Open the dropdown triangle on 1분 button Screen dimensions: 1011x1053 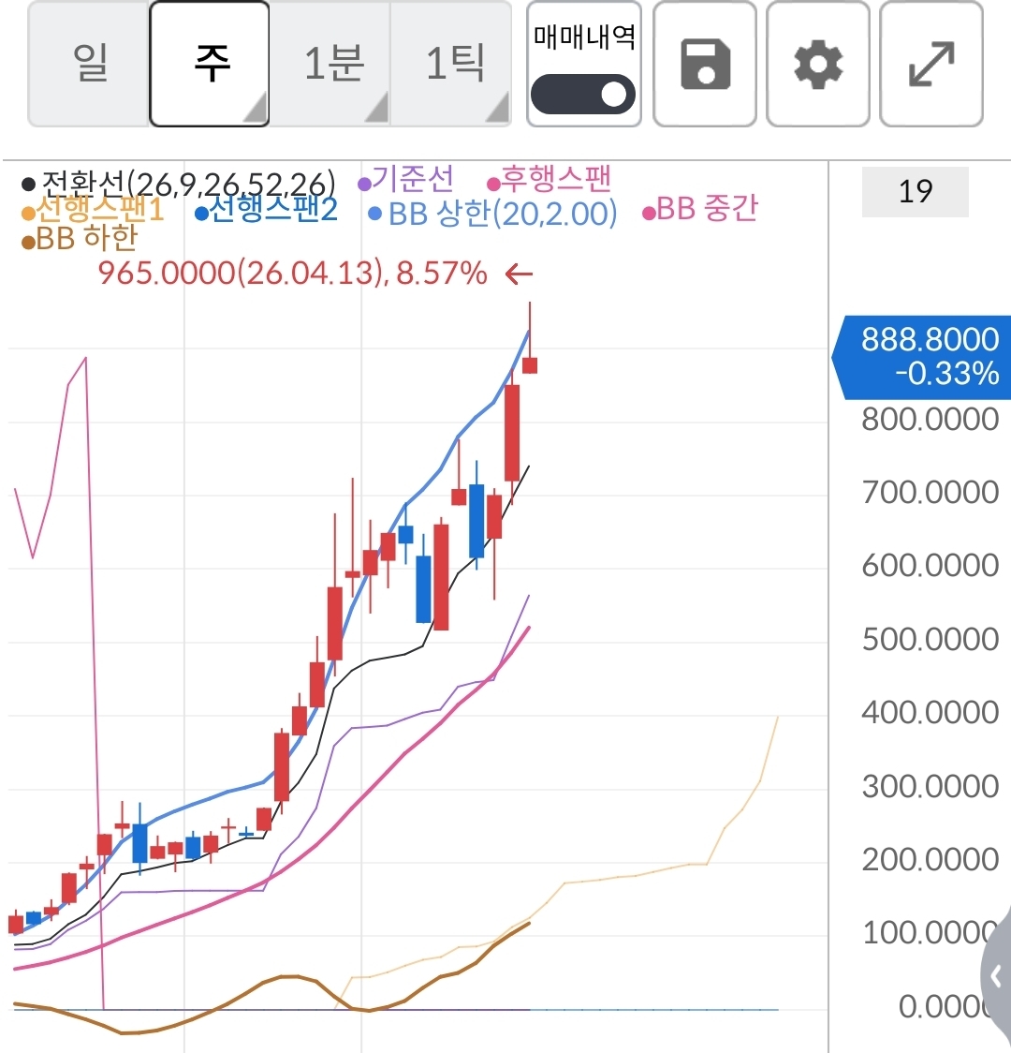click(x=375, y=111)
